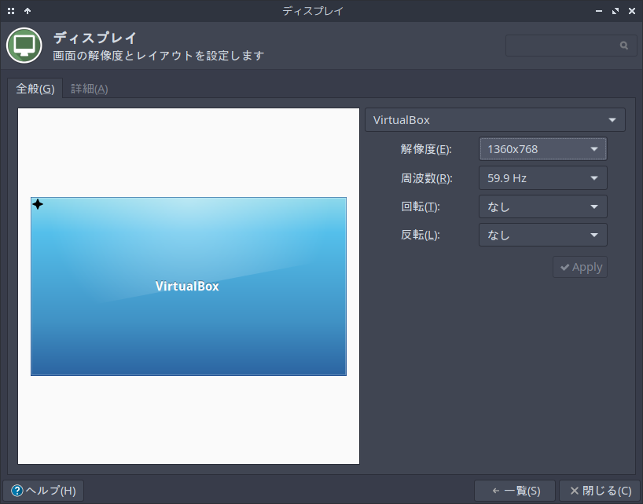Click the black star primary marker on the preview

point(38,204)
